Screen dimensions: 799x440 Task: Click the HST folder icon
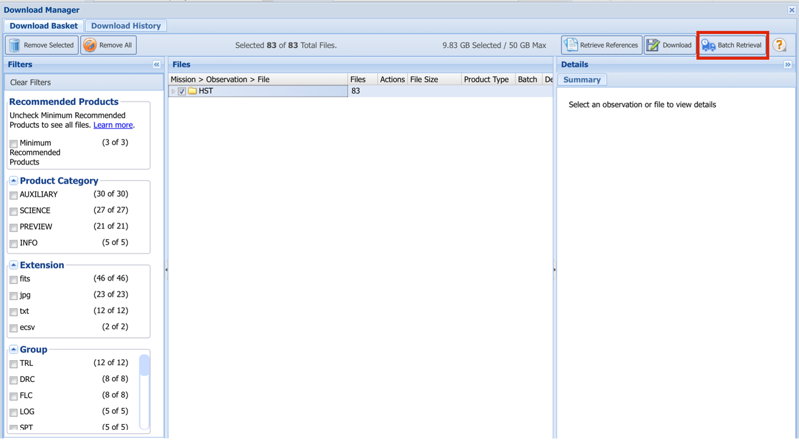click(x=192, y=91)
